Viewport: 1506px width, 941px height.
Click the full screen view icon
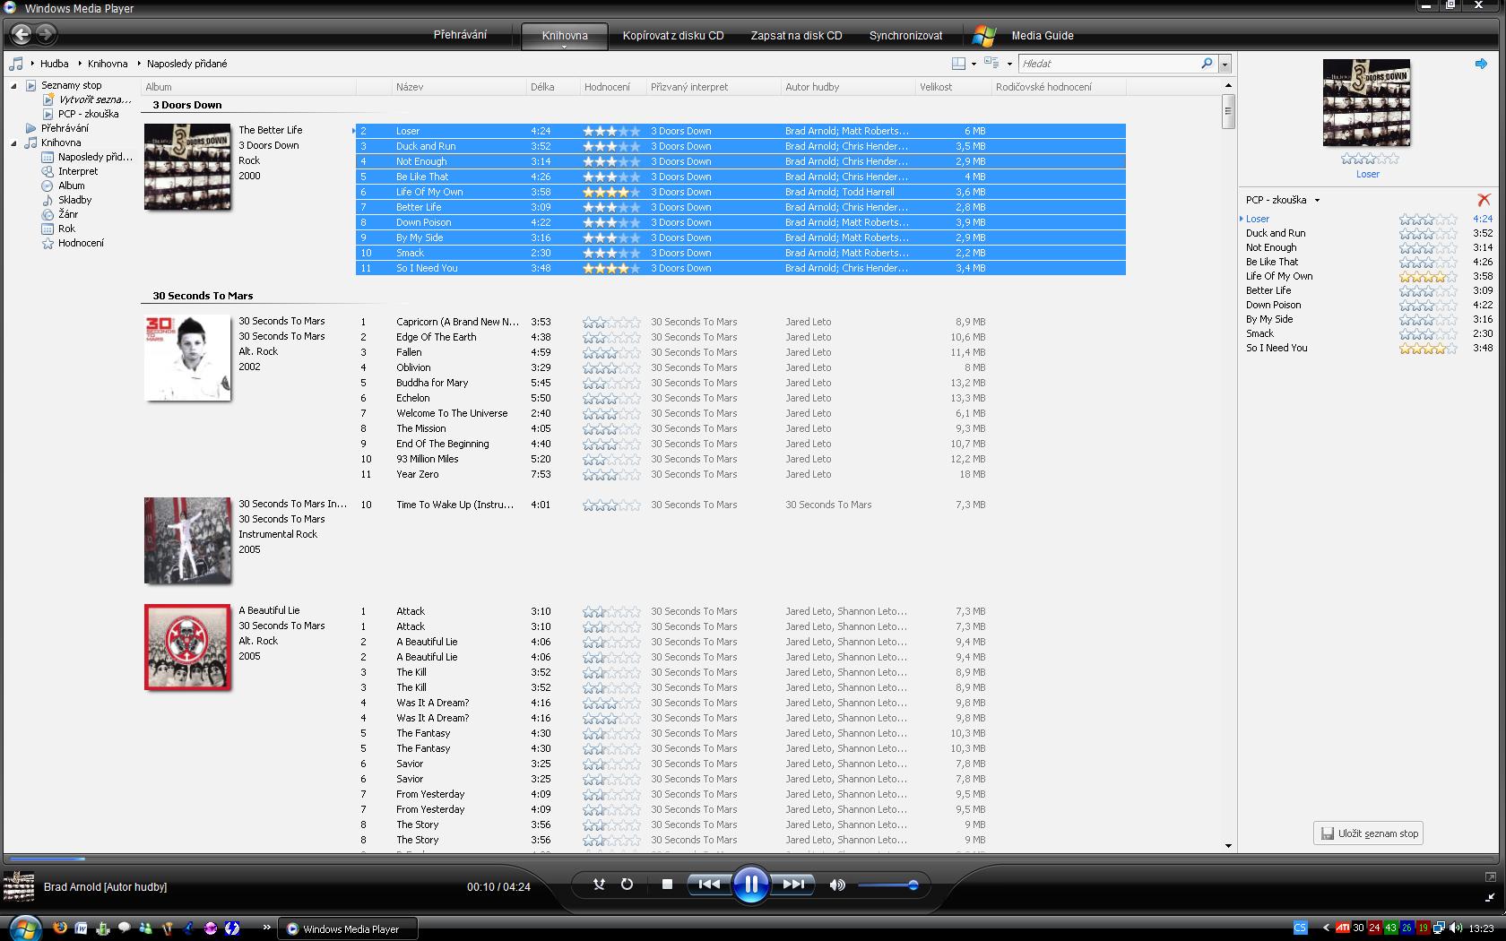pyautogui.click(x=1490, y=876)
